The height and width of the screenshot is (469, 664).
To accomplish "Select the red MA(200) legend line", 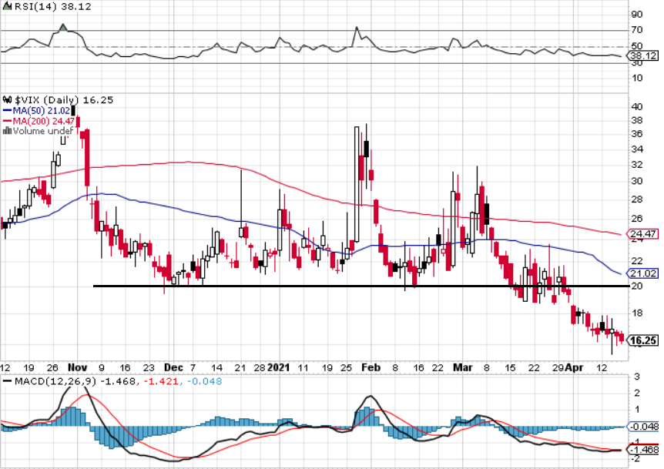I will pyautogui.click(x=8, y=121).
